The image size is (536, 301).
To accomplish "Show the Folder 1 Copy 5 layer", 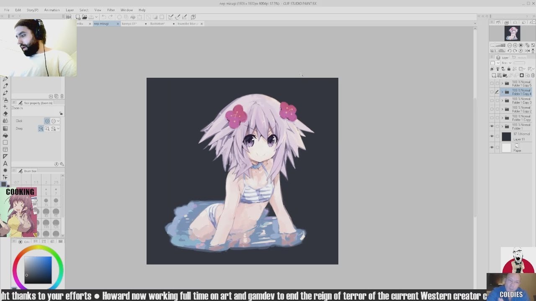I will pyautogui.click(x=492, y=84).
